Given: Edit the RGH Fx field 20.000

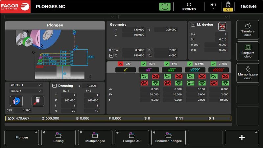Looking at the screenshot, I should click(150, 94).
